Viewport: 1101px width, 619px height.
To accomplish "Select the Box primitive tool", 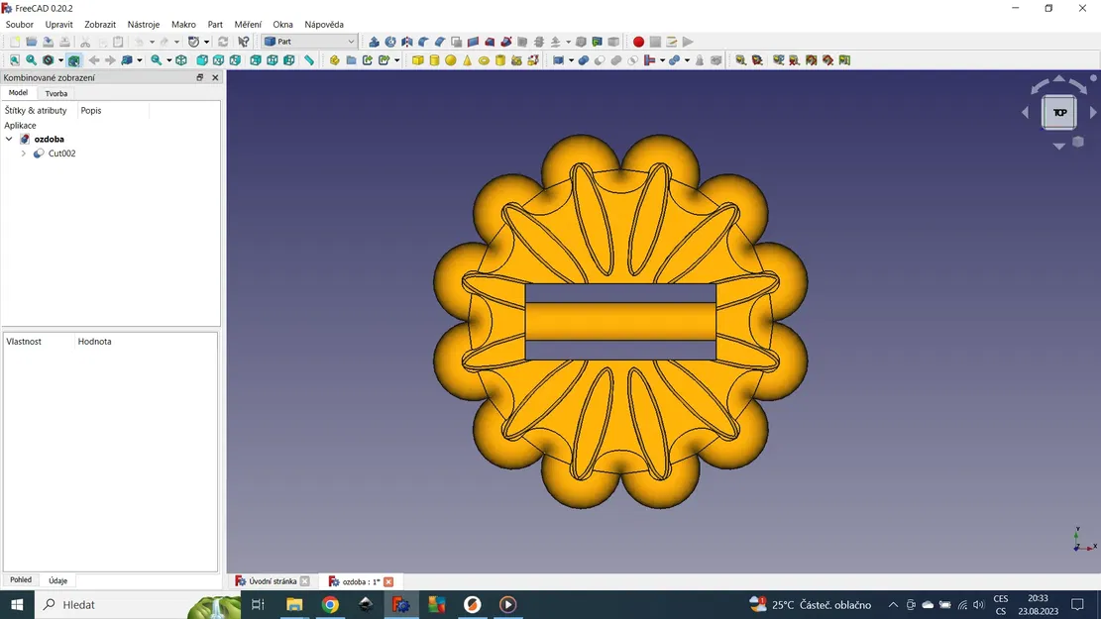I will (416, 59).
